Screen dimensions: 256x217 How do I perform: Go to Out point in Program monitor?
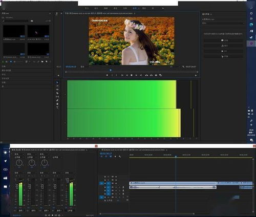coord(141,75)
